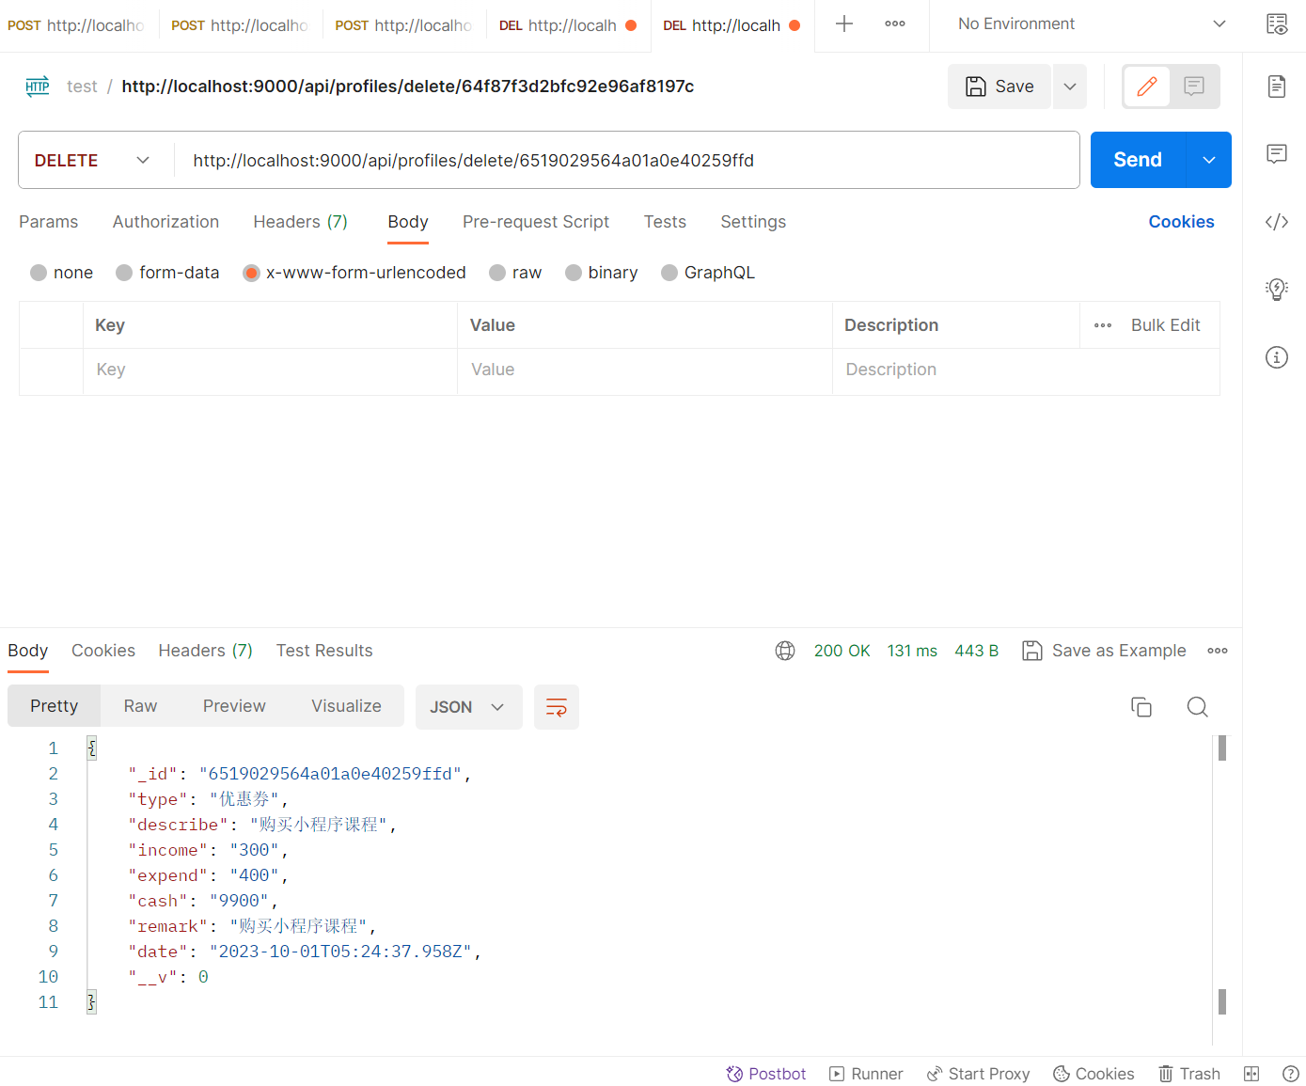The height and width of the screenshot is (1086, 1306).
Task: Open the comments icon in right sidebar
Action: (x=1276, y=154)
